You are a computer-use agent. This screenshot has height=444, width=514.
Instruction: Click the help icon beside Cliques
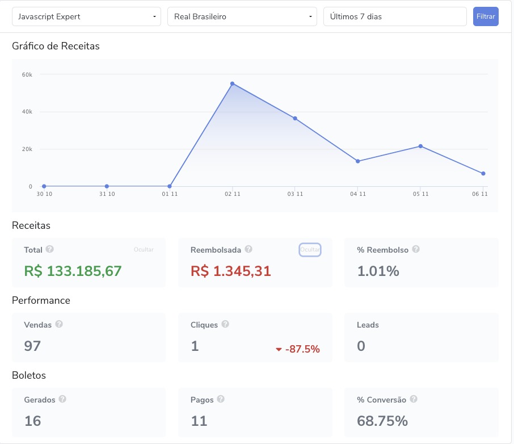pos(225,324)
